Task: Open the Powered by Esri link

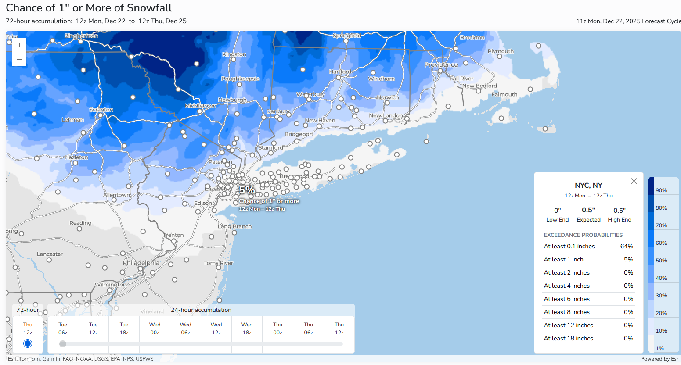Action: 660,359
